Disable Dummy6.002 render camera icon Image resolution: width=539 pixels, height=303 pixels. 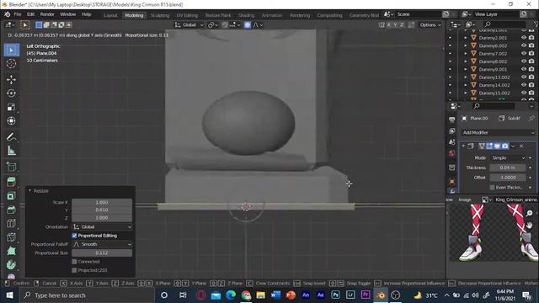pos(531,45)
